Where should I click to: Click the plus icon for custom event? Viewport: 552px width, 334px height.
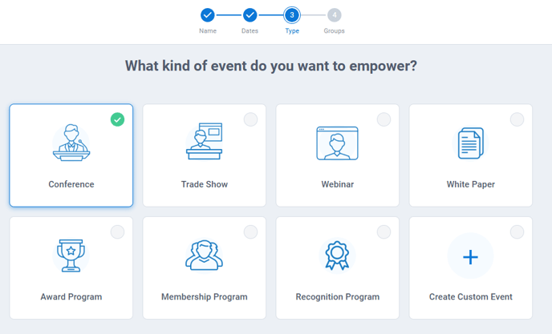tap(471, 257)
